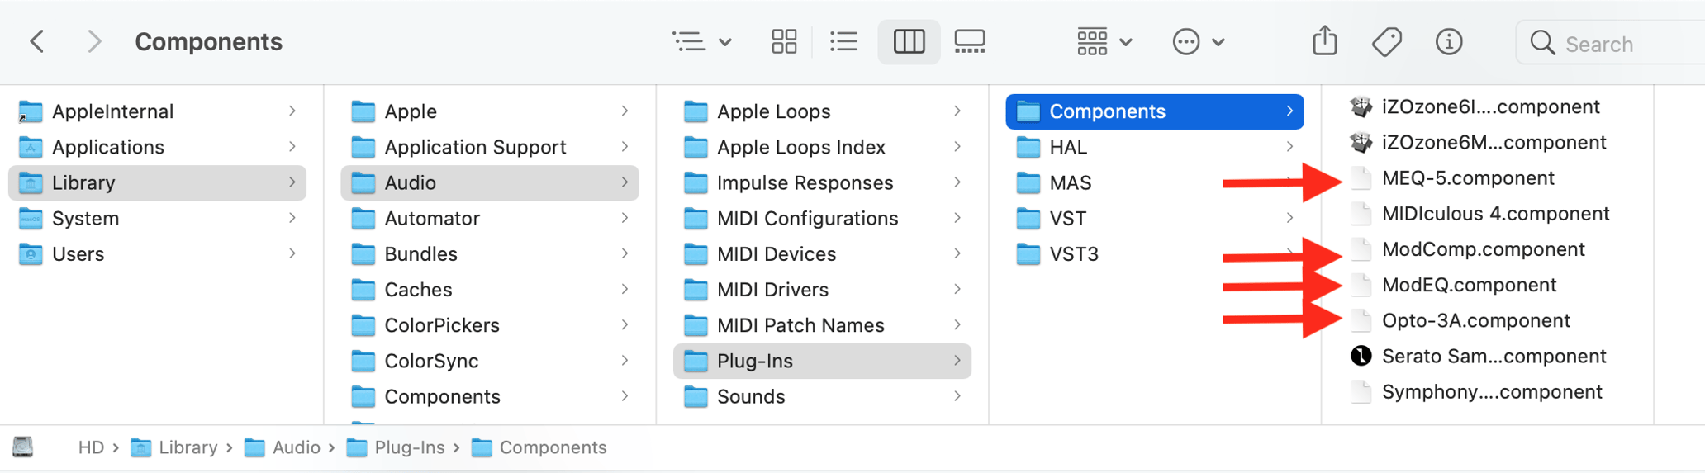1705x473 pixels.
Task: Select the VST3 folder
Action: point(1155,253)
